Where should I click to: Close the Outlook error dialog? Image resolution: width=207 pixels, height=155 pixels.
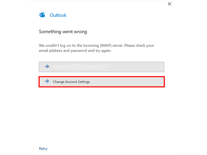point(169,4)
